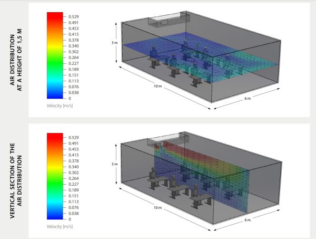Image resolution: width=316 pixels, height=239 pixels.
Task: Select the velocity color scale bar in the 1,5 m height panel
Action: [x=55, y=55]
